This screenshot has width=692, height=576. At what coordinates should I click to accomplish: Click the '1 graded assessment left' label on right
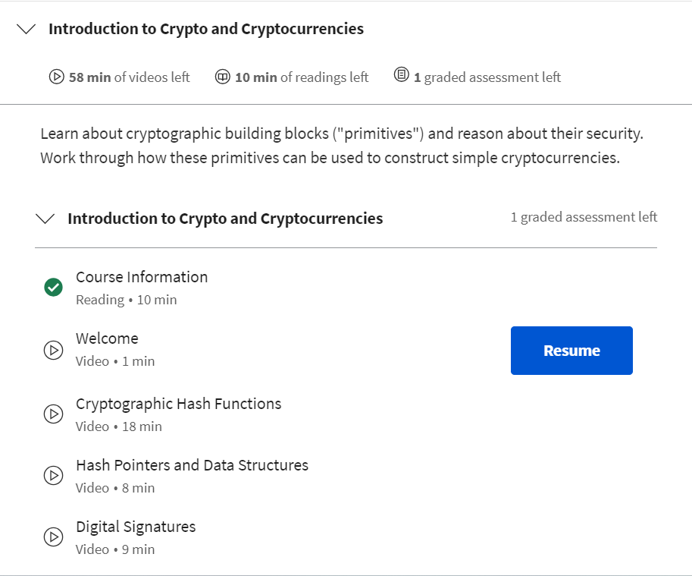584,217
